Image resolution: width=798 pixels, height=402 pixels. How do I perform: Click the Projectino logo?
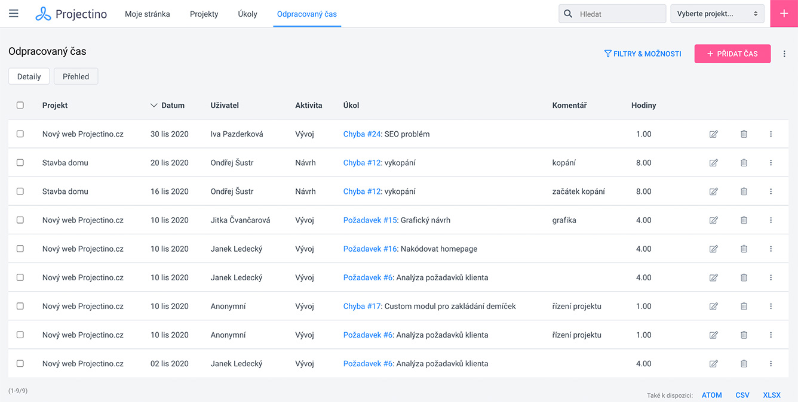coord(71,14)
